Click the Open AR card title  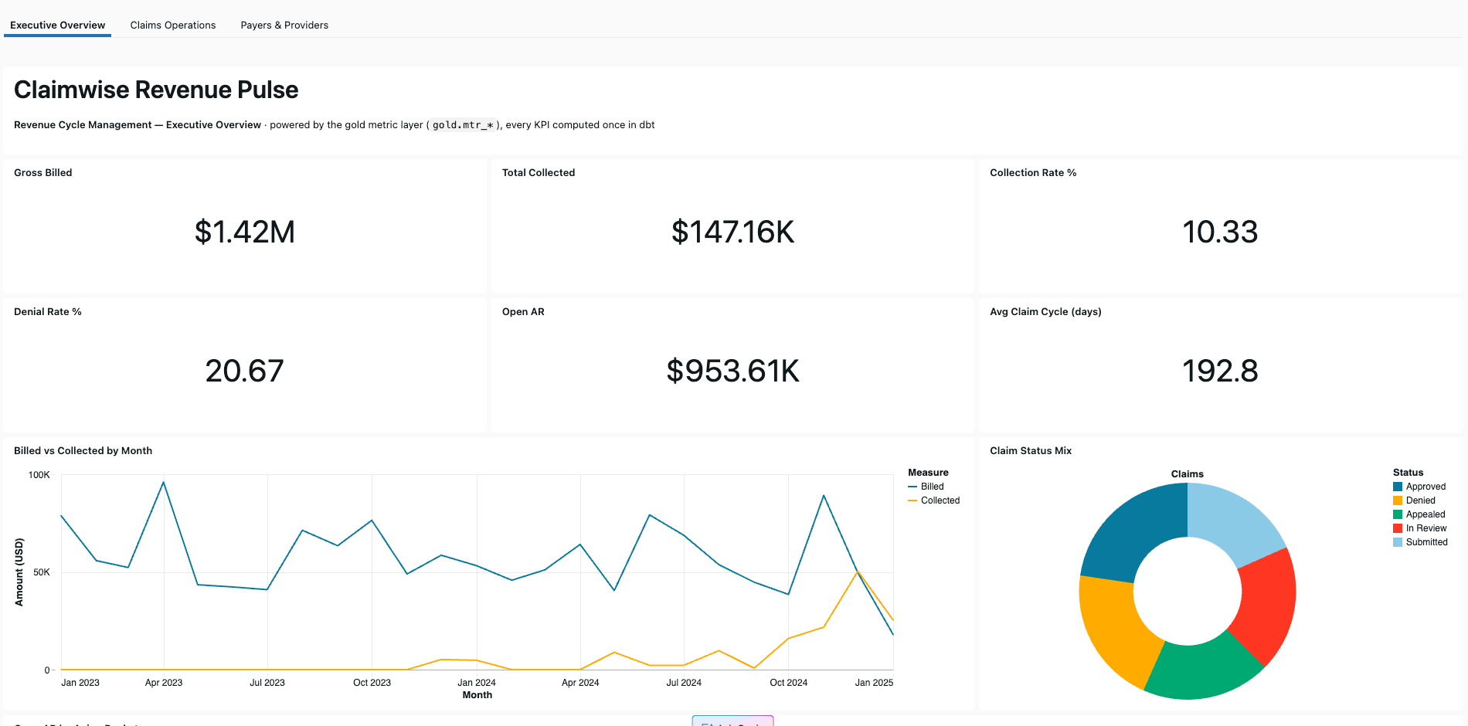tap(523, 311)
